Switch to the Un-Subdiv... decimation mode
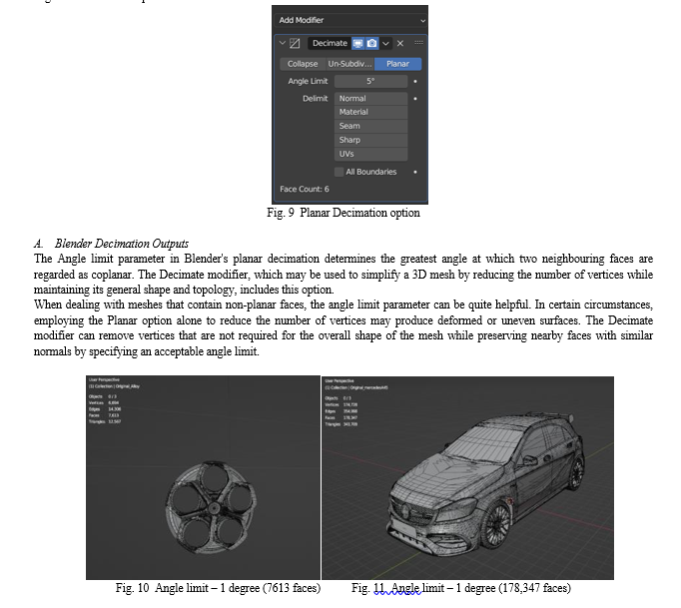This screenshot has width=681, height=608. pos(350,64)
